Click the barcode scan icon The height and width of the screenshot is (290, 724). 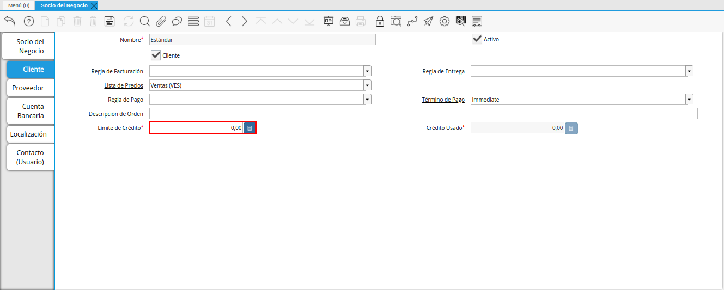(461, 21)
